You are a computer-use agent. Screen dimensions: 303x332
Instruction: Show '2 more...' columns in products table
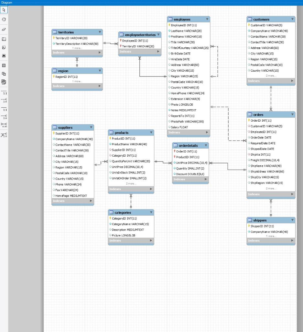pos(131,184)
